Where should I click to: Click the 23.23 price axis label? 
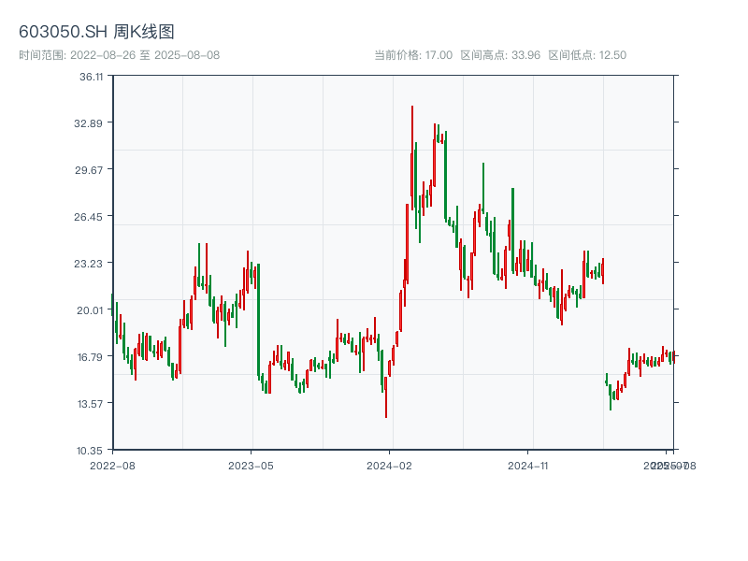[91, 264]
